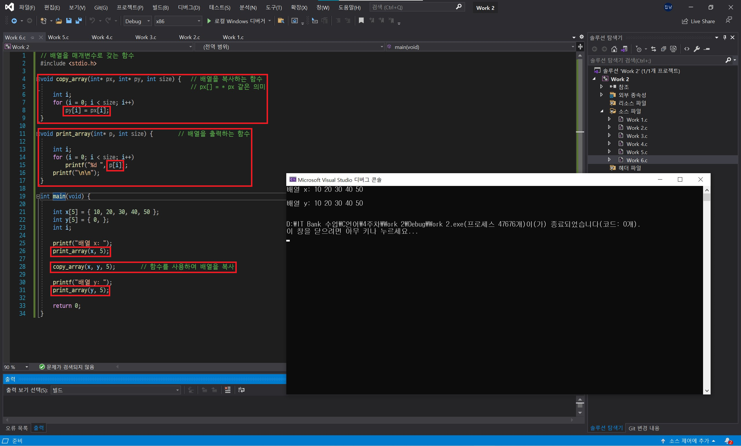Click the Open File folder icon

click(59, 21)
